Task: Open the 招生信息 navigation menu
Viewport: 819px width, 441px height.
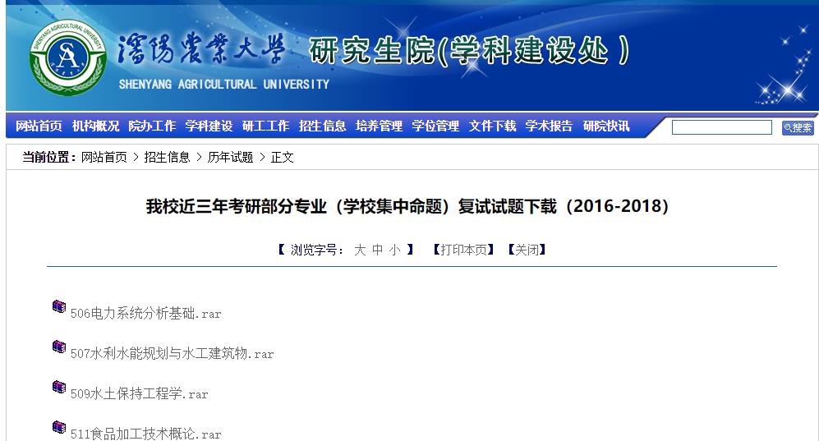Action: (x=322, y=126)
